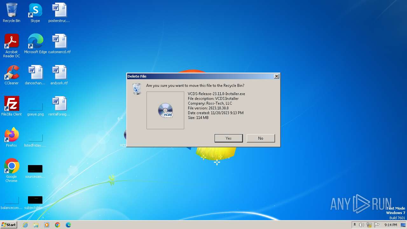Cancel deletion with the No button
Viewport: 407px width, 229px height.
pos(261,138)
